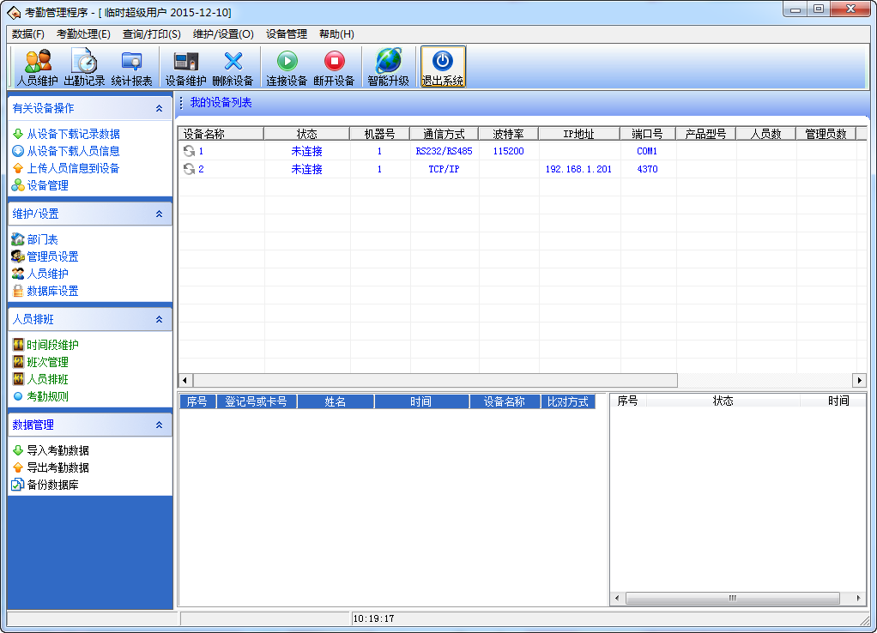Click the 出勤记录 toolbar icon

point(84,67)
